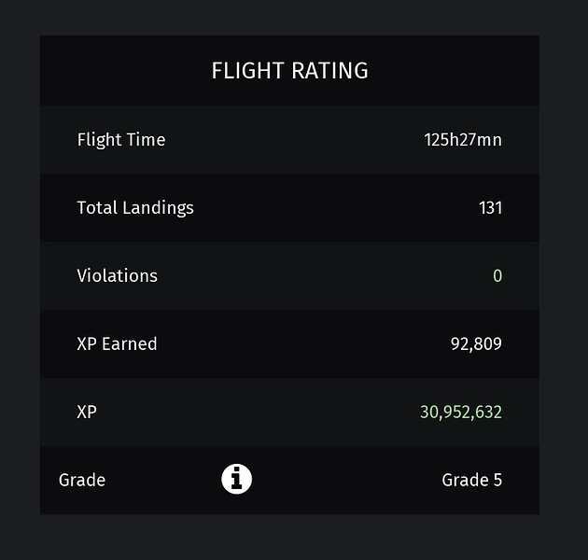Click the empty middle of XP row
This screenshot has height=560, width=588.
click(x=261, y=412)
